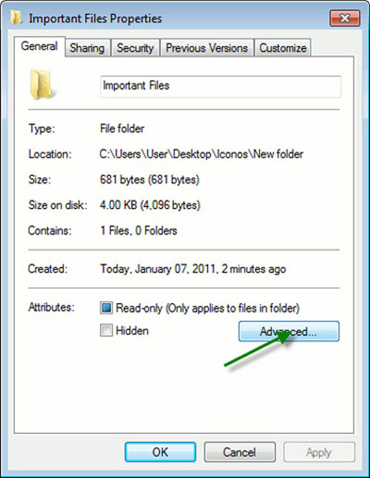The image size is (370, 478).
Task: Click the Cancel button
Action: [x=239, y=452]
